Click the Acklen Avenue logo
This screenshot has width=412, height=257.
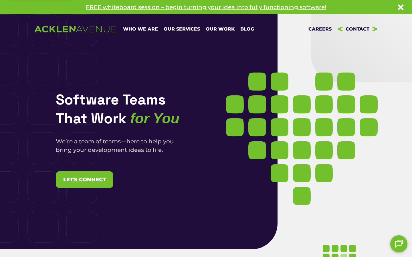point(75,29)
